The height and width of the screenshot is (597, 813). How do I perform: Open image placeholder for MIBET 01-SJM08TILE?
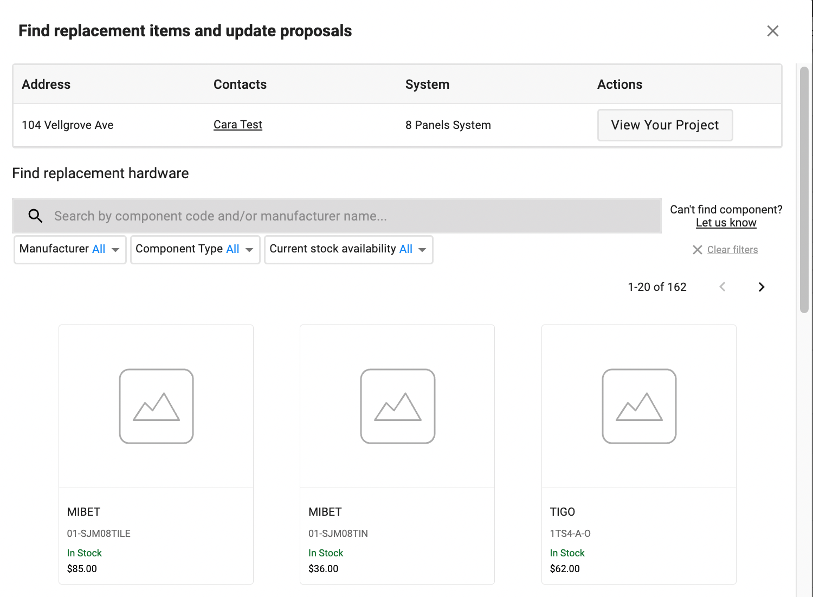pos(156,406)
